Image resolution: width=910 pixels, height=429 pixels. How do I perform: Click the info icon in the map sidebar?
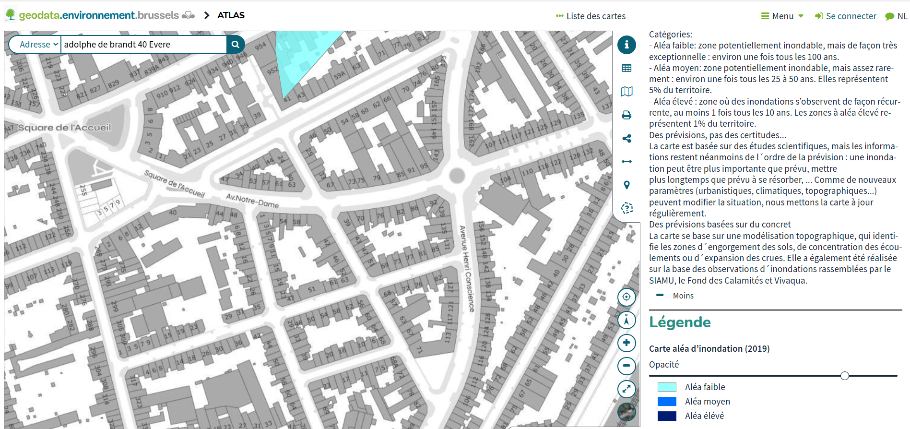tap(626, 45)
